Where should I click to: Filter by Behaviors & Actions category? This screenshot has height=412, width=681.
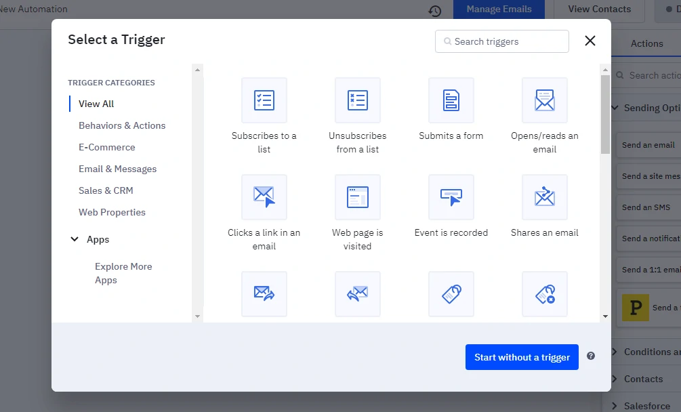coord(122,125)
